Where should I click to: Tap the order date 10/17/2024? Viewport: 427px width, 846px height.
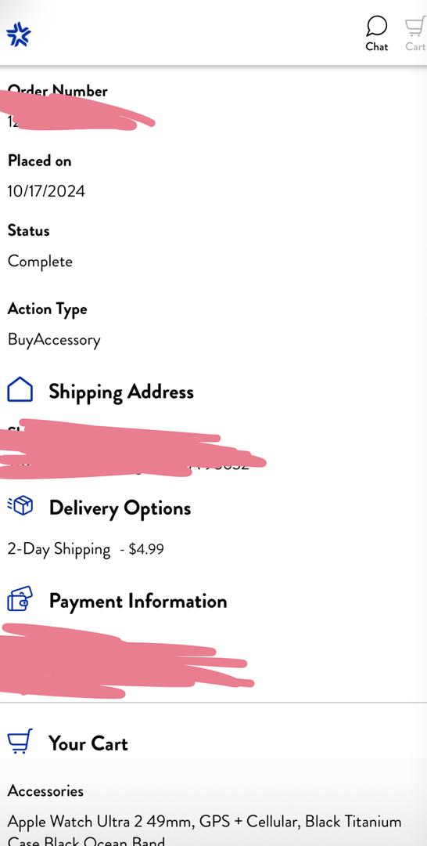pyautogui.click(x=46, y=191)
